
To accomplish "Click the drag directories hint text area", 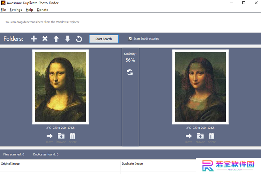I will click(x=42, y=22).
